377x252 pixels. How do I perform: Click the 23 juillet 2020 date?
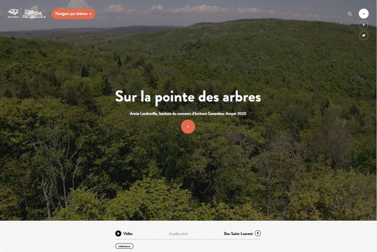[178, 234]
